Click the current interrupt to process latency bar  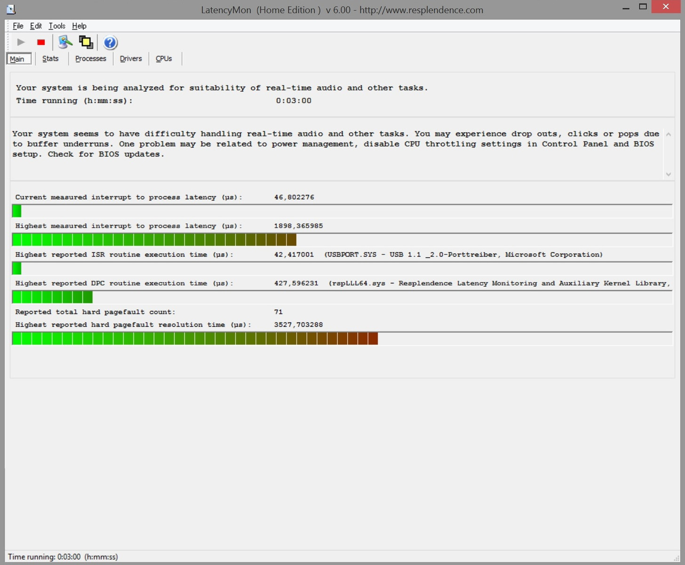(342, 211)
